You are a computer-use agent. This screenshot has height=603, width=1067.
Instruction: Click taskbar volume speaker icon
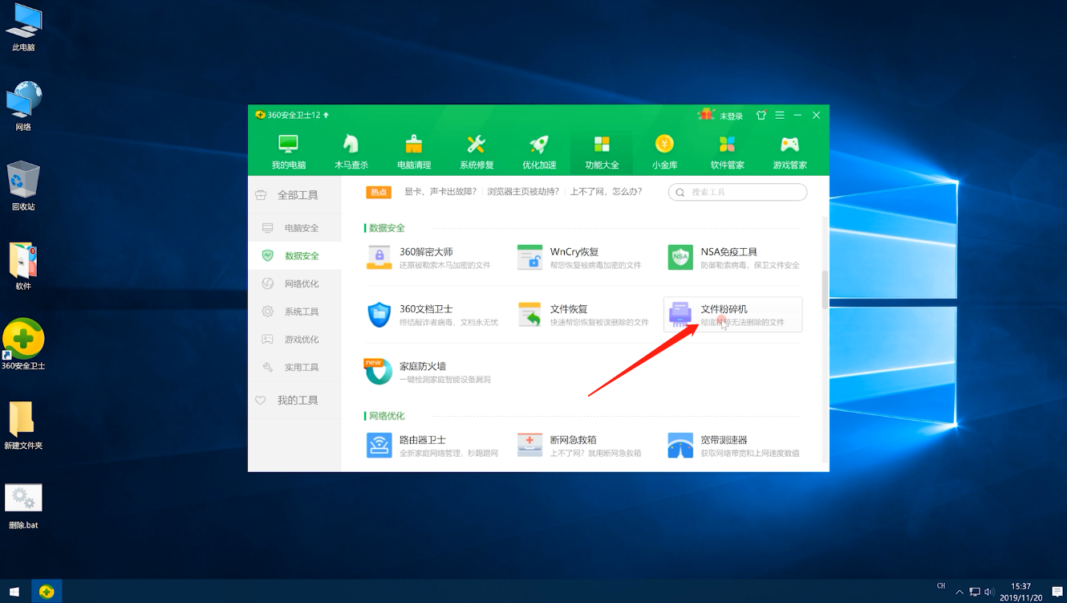[989, 592]
